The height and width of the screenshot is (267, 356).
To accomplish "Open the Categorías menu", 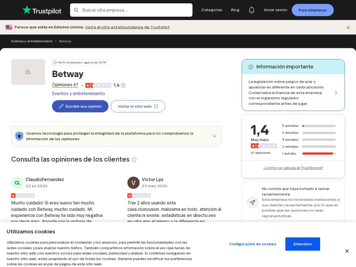I will 212,10.
